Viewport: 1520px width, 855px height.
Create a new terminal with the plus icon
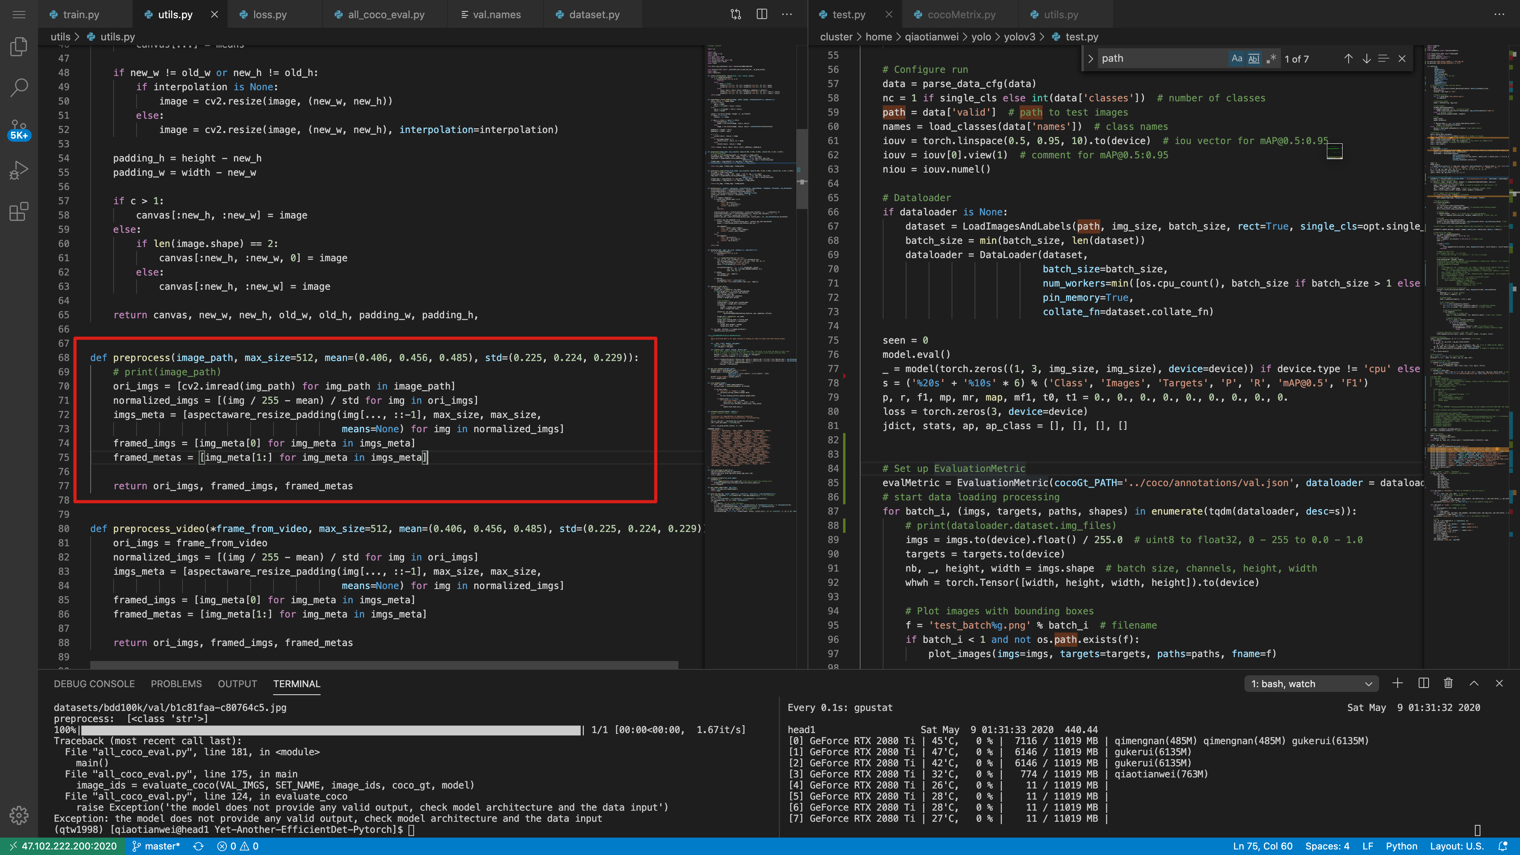coord(1397,683)
